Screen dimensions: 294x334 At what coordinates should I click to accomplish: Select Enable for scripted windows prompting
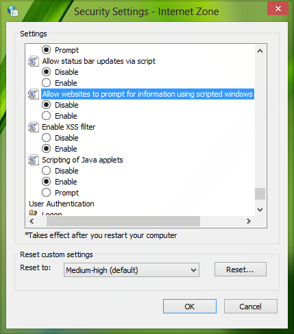pos(46,116)
